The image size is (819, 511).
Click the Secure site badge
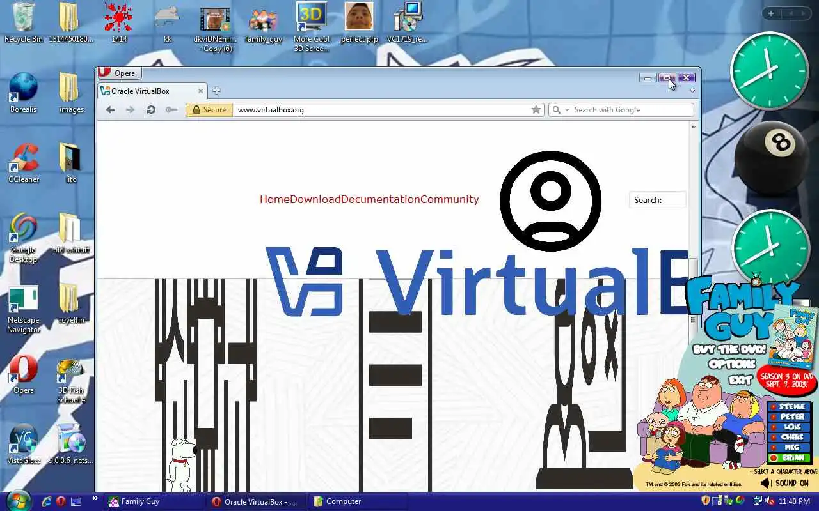click(209, 110)
